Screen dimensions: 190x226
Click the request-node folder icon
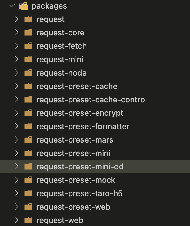28,73
